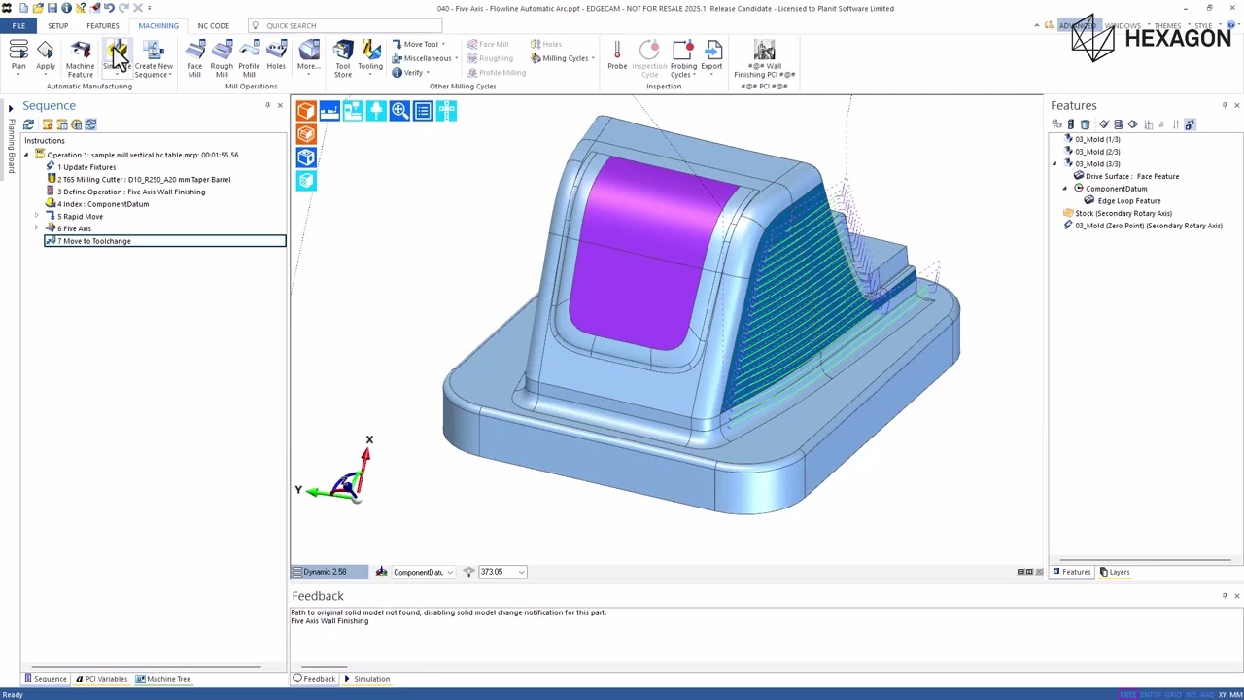Open the Tool Store
The height and width of the screenshot is (700, 1244).
coord(343,58)
